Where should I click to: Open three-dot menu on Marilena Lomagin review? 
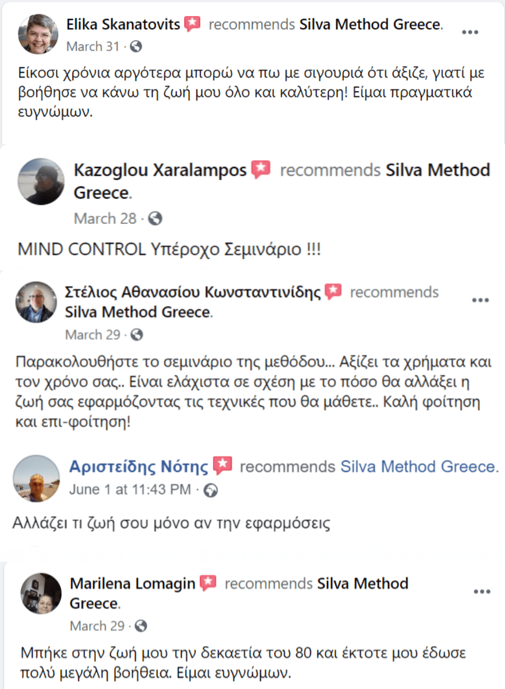click(x=481, y=591)
